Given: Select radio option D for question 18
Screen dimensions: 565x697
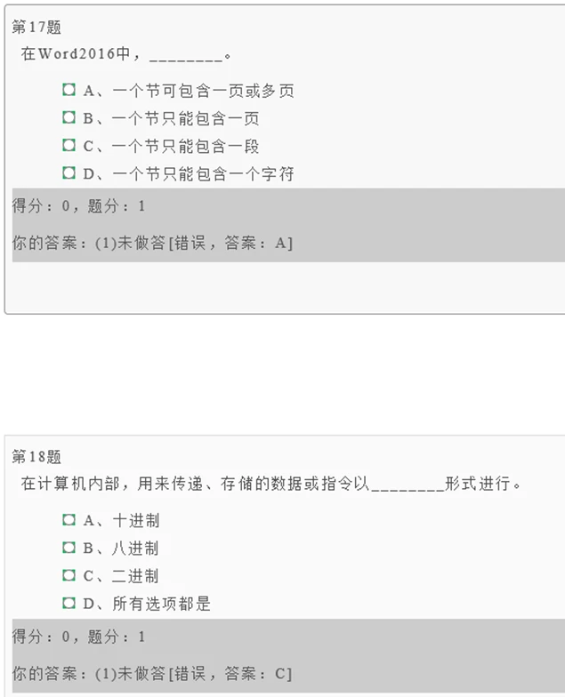Looking at the screenshot, I should (x=69, y=604).
